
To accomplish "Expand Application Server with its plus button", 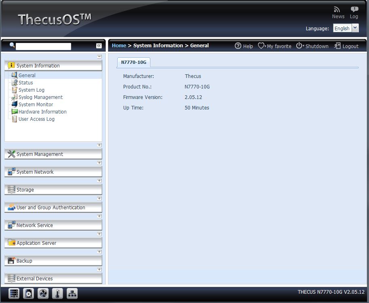I will point(99,234).
